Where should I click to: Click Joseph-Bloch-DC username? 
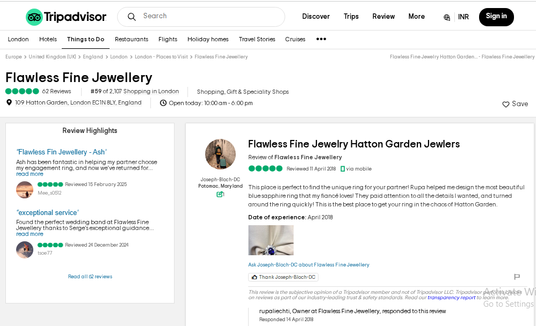220,180
